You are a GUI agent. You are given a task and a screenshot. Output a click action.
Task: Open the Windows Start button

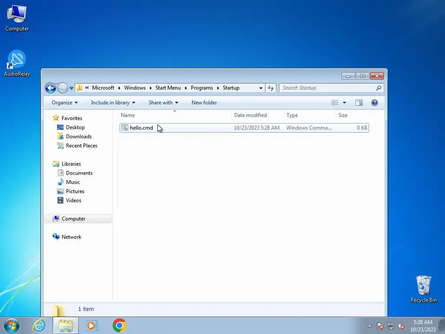(x=12, y=325)
